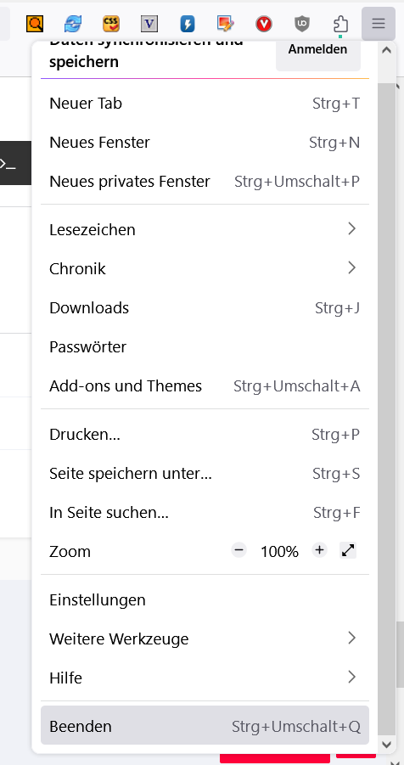Expand Weitere Werkzeuge submenu
404x765 pixels.
point(205,638)
